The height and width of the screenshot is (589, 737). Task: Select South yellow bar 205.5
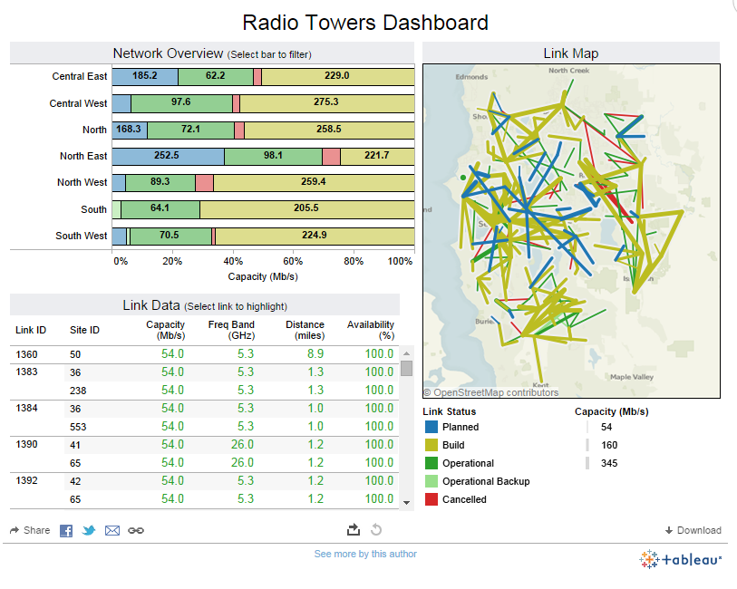(x=307, y=209)
